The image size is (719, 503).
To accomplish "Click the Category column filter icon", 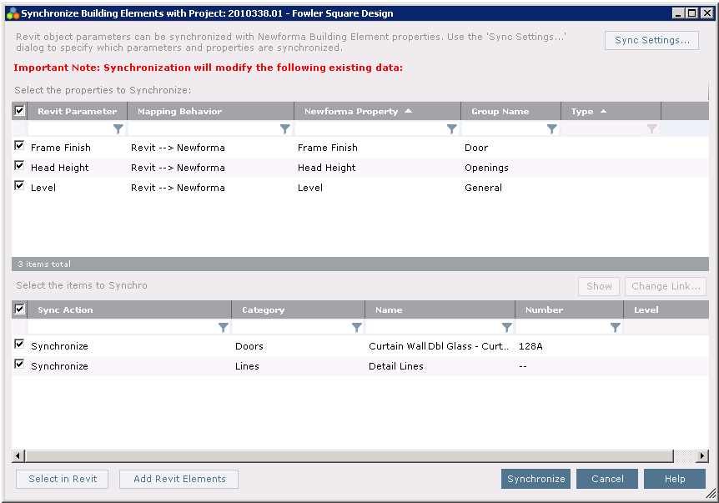I will 357,327.
